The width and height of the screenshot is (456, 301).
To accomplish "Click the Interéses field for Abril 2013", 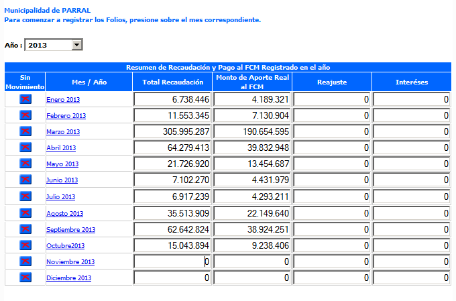I will [x=412, y=147].
